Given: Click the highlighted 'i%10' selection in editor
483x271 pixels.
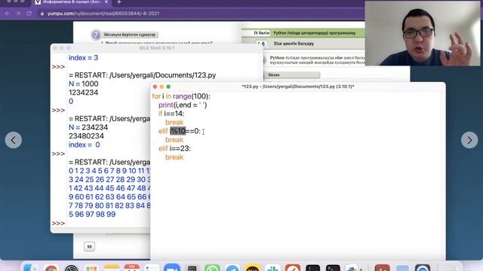Looking at the screenshot, I should 178,131.
